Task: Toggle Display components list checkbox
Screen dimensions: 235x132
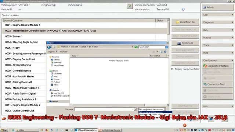Action: (172, 69)
